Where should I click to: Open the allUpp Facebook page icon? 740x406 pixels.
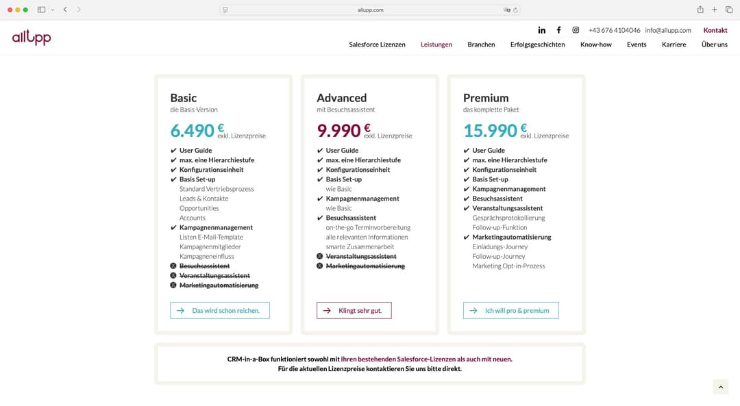[558, 30]
